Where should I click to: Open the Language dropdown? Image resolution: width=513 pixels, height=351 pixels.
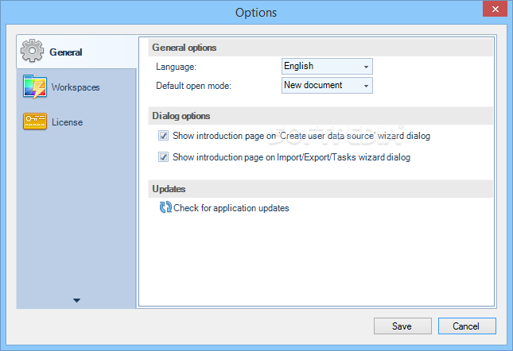(x=327, y=67)
